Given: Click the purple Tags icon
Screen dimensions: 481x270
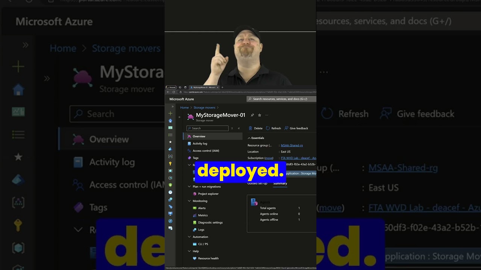Looking at the screenshot, I should point(189,158).
